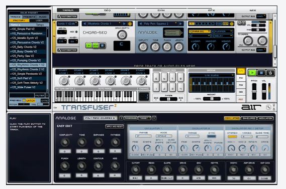Go to next Poly Perc Squares 2 synth preset

click(181, 24)
